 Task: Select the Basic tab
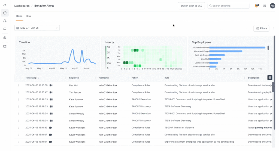point(19,16)
